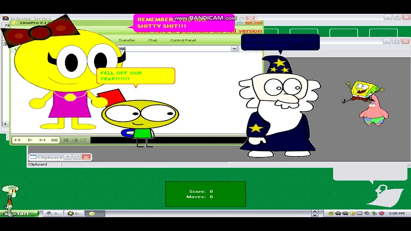411x231 pixels.
Task: Start playback with the LimePro play button
Action: pos(30,140)
